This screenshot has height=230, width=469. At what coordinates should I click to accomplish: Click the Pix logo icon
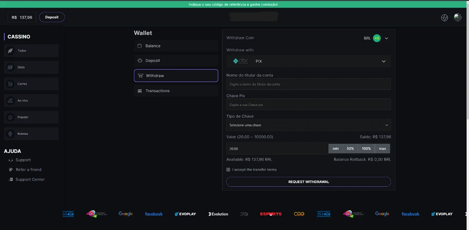[x=241, y=61]
